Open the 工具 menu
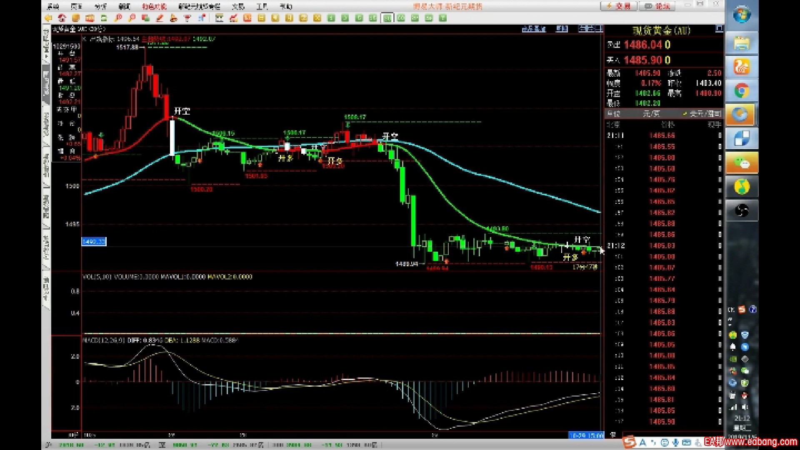Screen dimensions: 800x450 pyautogui.click(x=262, y=6)
